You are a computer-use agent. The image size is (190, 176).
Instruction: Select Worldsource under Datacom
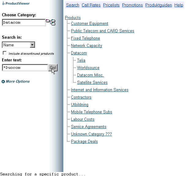(x=88, y=68)
